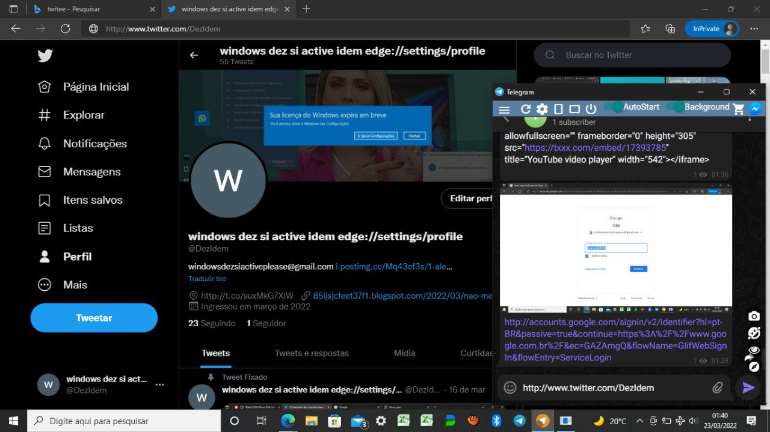Click the power icon in Telegram toolbar
Viewport: 770px width, 432px height.
point(591,109)
